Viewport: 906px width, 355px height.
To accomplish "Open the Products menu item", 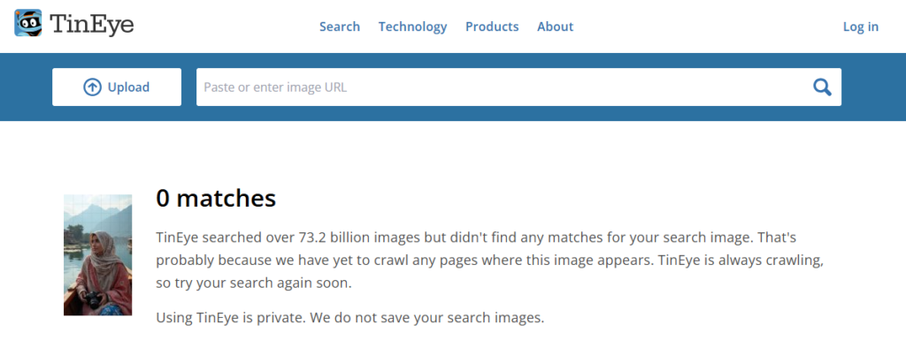I will 492,26.
